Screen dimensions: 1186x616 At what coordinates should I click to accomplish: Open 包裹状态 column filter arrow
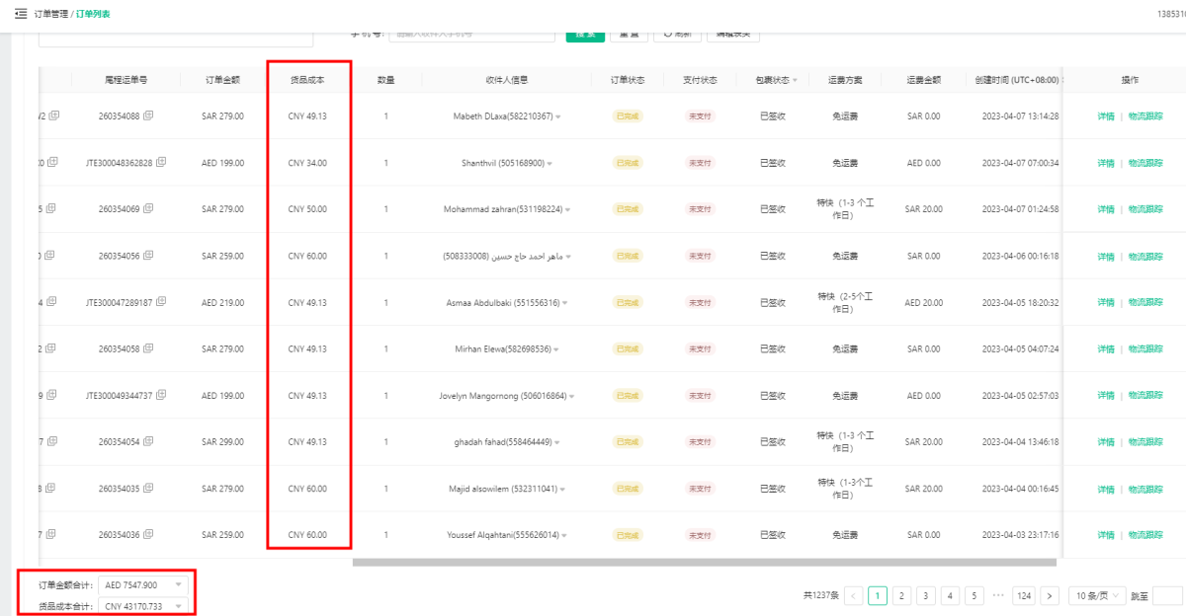(795, 80)
